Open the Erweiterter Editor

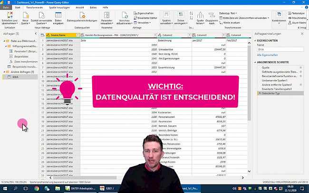coord(145,18)
